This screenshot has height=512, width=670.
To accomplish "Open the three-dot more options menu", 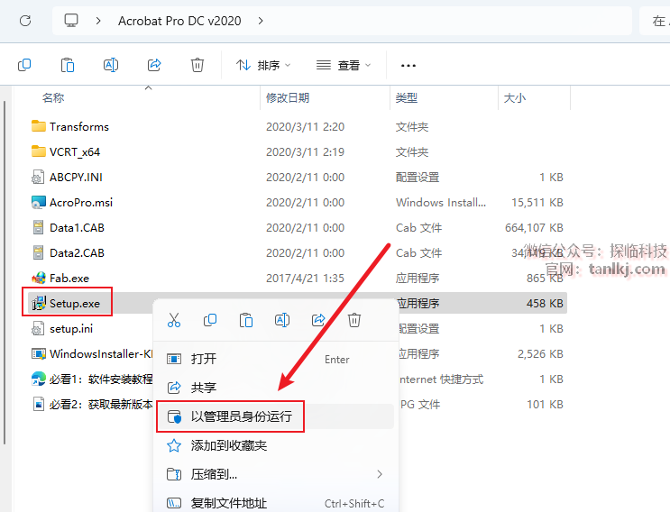I will click(408, 65).
